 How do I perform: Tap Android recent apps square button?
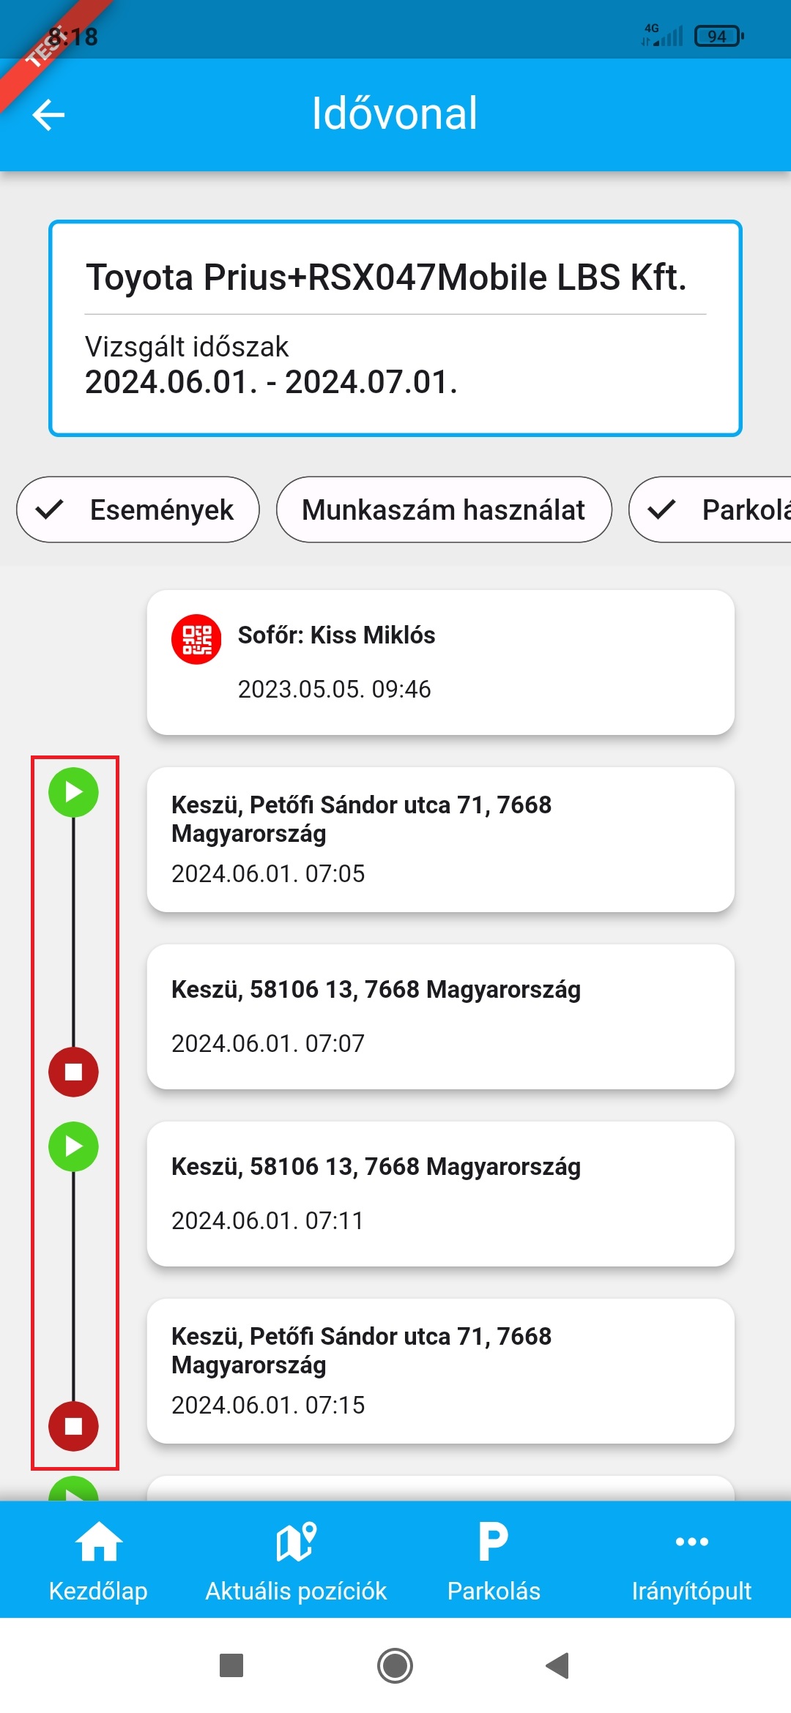click(231, 1665)
